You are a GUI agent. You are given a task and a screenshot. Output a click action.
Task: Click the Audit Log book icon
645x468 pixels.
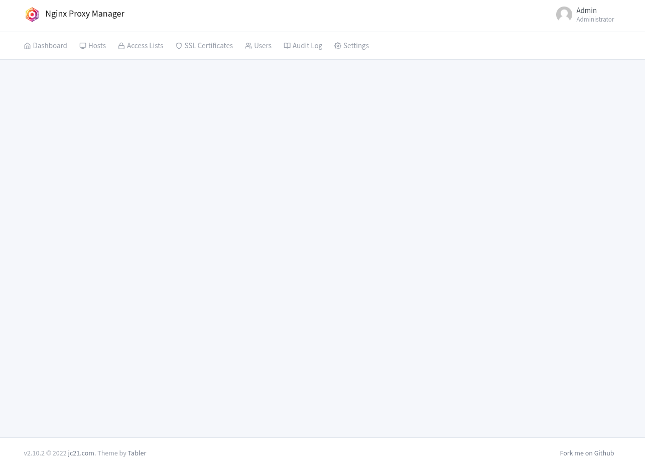point(287,46)
